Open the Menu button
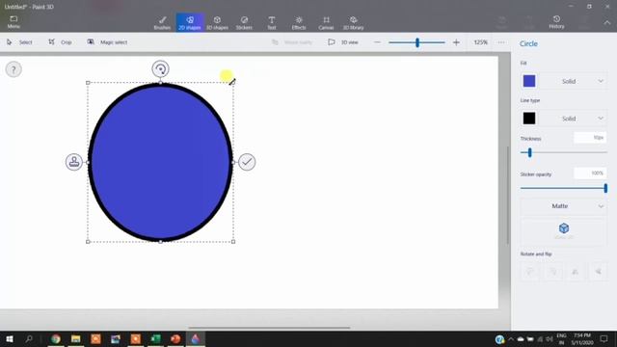The image size is (617, 347). [x=13, y=22]
